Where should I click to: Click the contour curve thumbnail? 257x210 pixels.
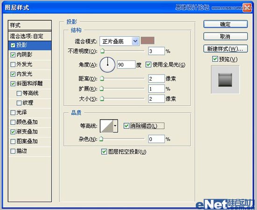[107, 126]
